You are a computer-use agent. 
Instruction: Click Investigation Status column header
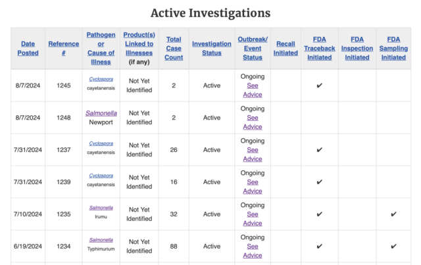tap(212, 48)
